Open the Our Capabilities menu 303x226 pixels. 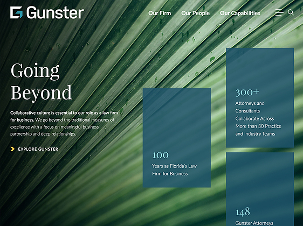click(x=240, y=13)
